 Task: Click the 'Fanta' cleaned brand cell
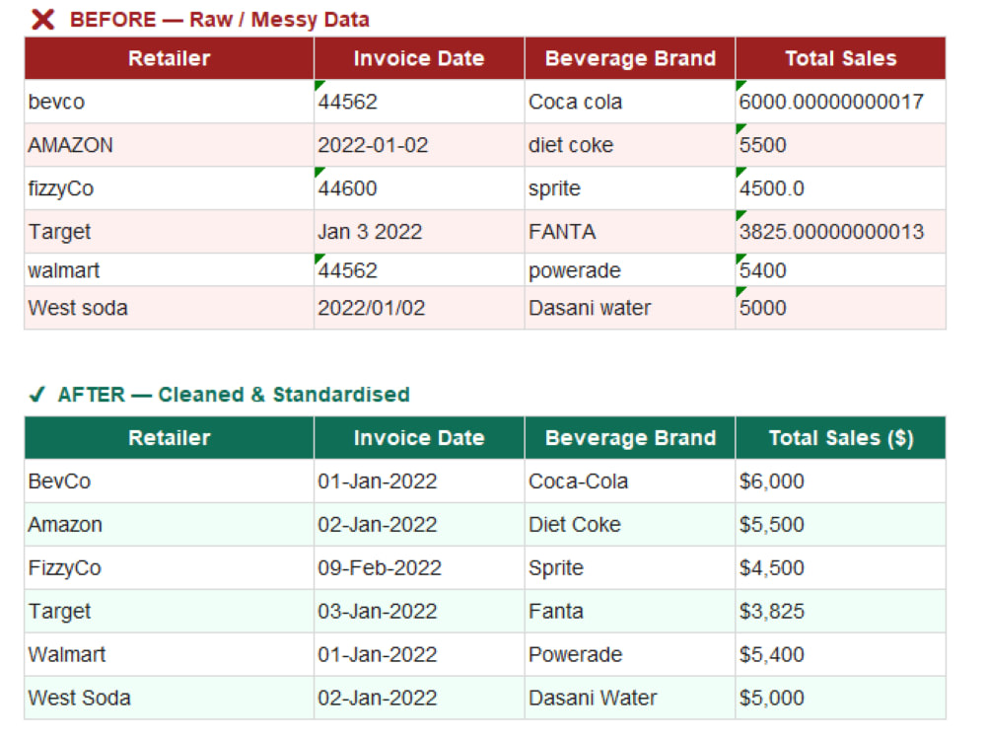(x=630, y=612)
